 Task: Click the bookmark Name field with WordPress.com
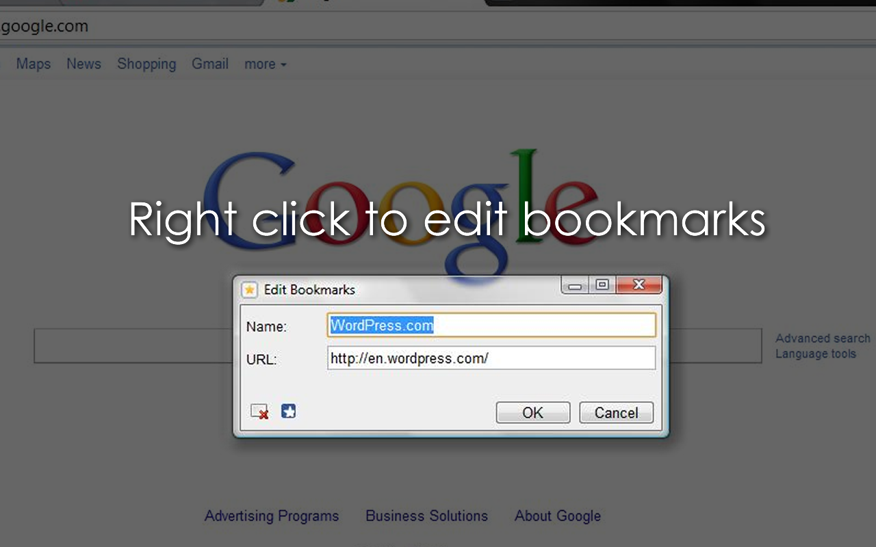[491, 325]
